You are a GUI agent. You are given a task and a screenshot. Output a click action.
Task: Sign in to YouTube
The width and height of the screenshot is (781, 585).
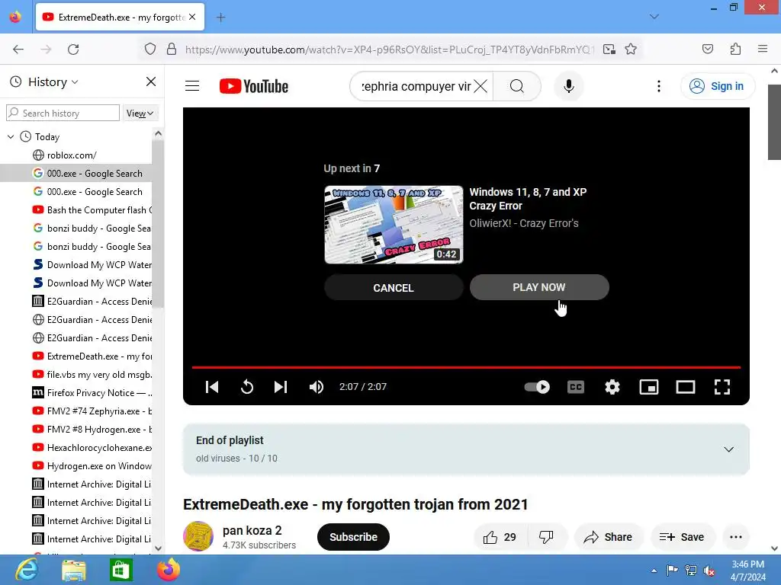tap(717, 86)
